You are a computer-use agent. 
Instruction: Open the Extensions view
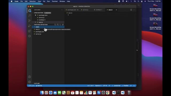29,31
